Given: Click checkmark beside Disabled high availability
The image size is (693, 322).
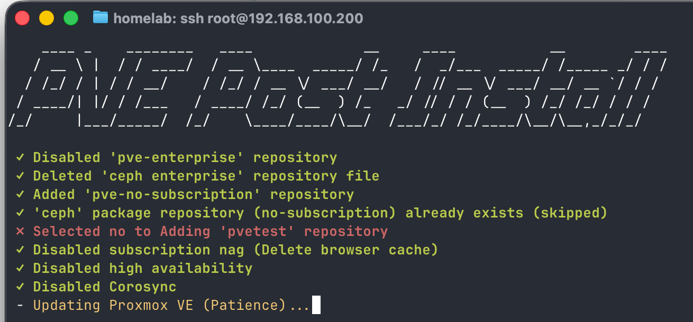Looking at the screenshot, I should point(20,268).
